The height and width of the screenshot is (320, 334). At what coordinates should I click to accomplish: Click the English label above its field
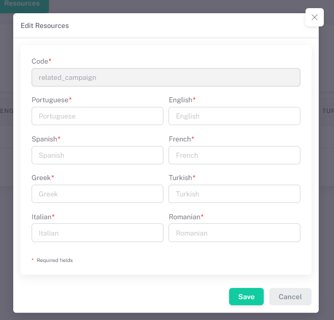pyautogui.click(x=180, y=100)
